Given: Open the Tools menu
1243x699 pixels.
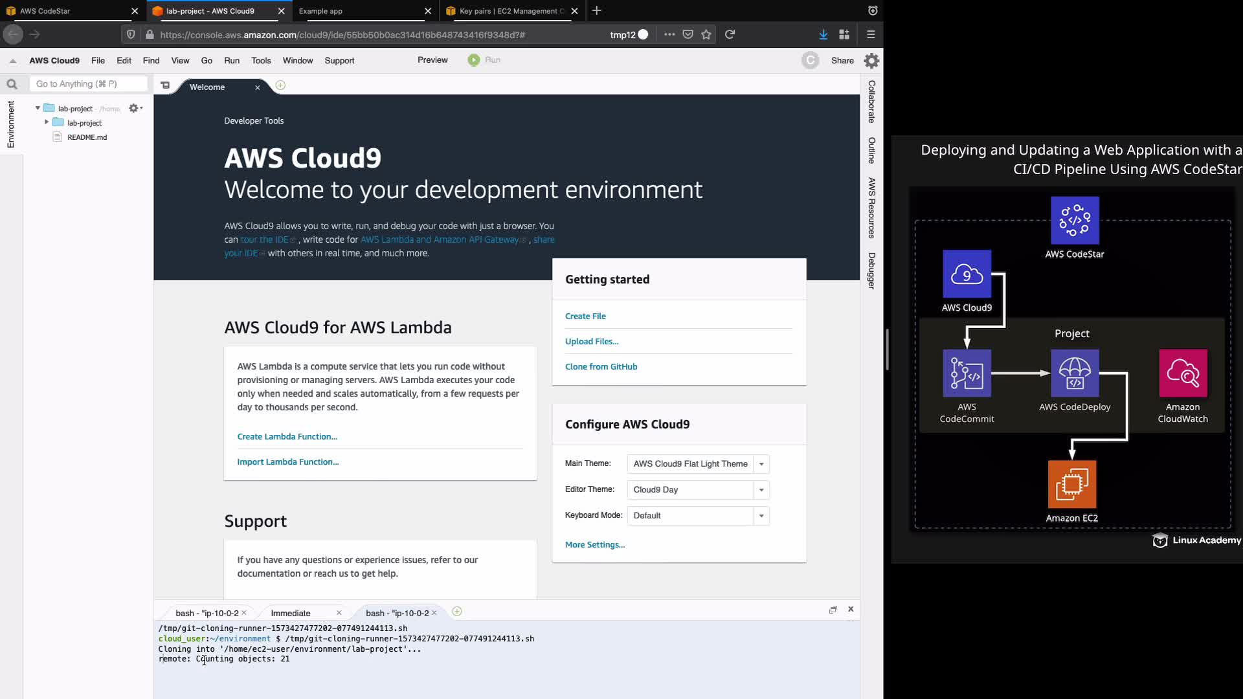Looking at the screenshot, I should pos(261,61).
